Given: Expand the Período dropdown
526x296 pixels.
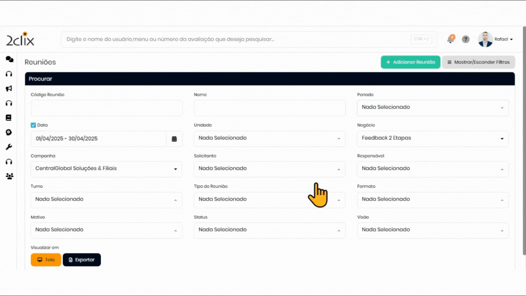Looking at the screenshot, I should pos(432,108).
